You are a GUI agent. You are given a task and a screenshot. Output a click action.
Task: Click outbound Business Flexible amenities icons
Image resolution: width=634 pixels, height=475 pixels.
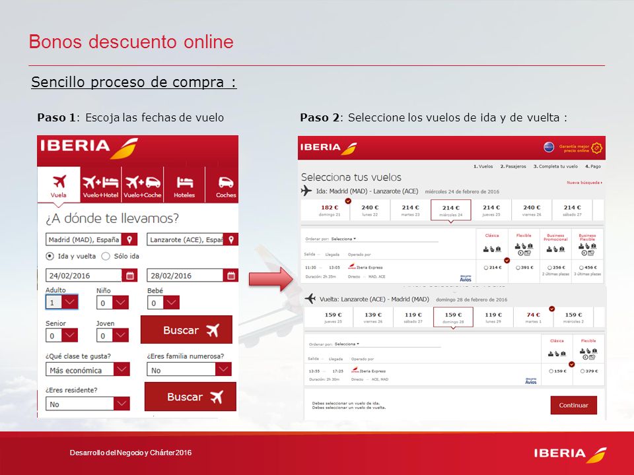click(x=587, y=249)
